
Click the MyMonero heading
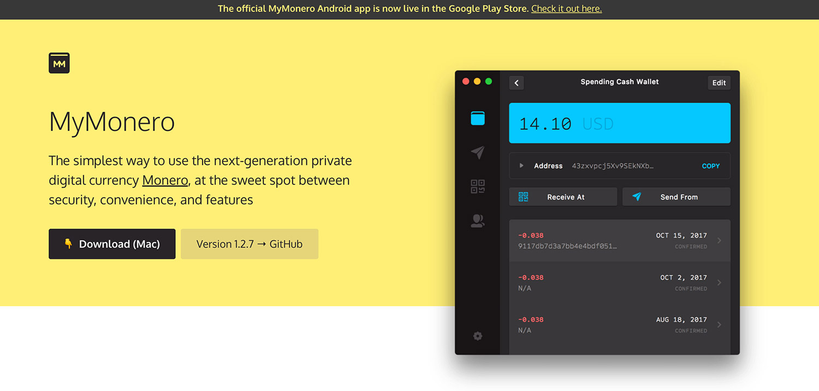pyautogui.click(x=112, y=121)
